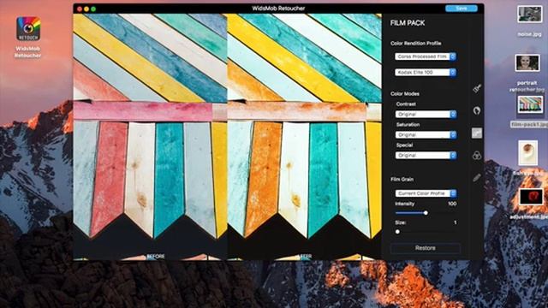Open the Kodak Elite 100 dropdown
The image size is (548, 308).
(426, 72)
